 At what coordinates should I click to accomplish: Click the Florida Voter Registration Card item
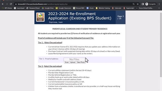pos(61,73)
